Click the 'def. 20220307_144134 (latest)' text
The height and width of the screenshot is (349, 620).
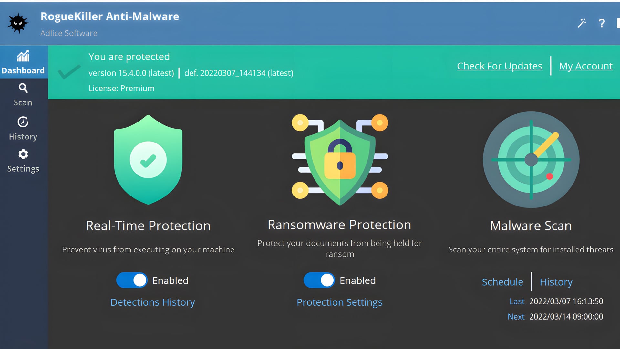(239, 73)
